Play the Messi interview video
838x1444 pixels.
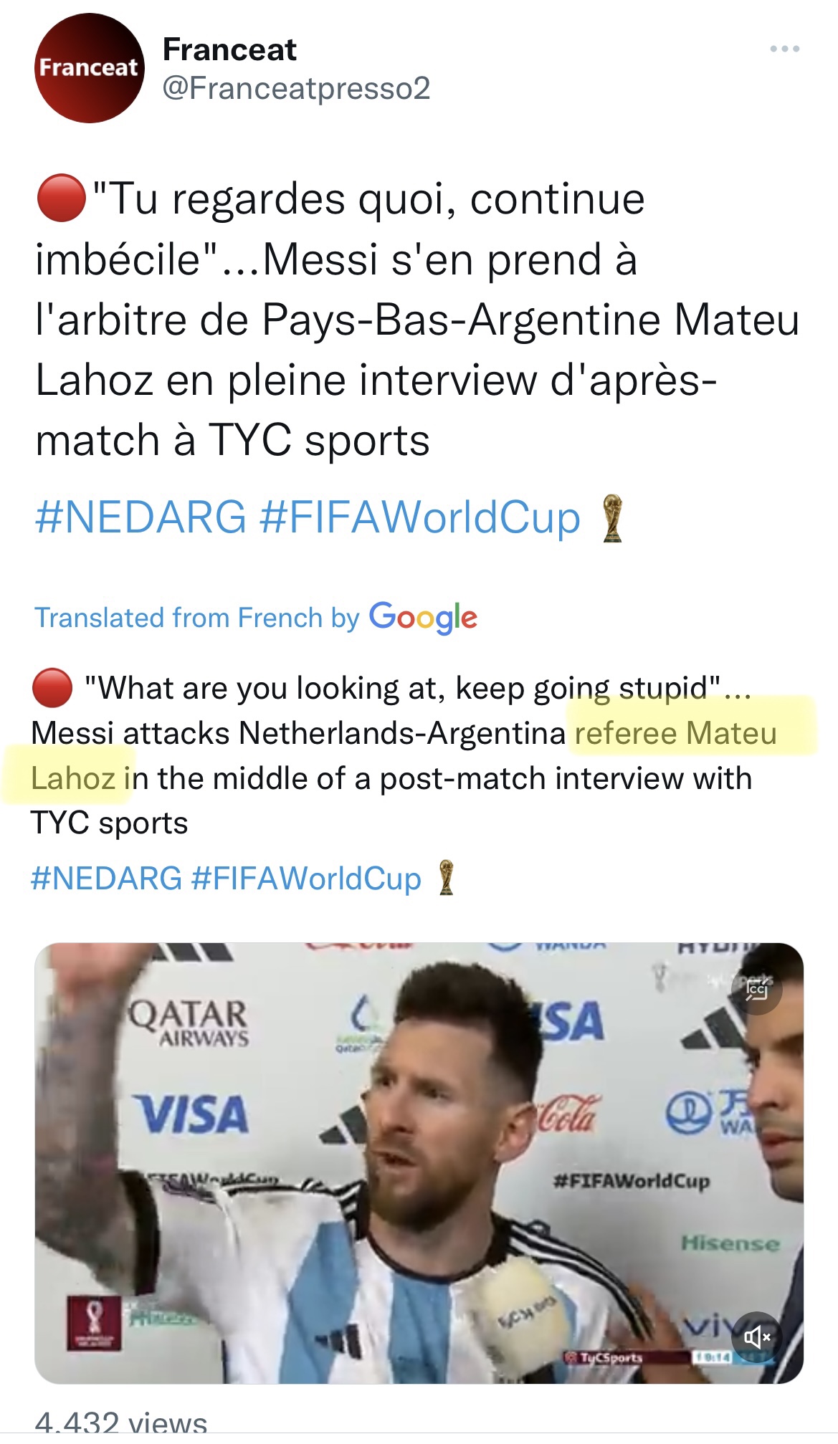point(419,1162)
